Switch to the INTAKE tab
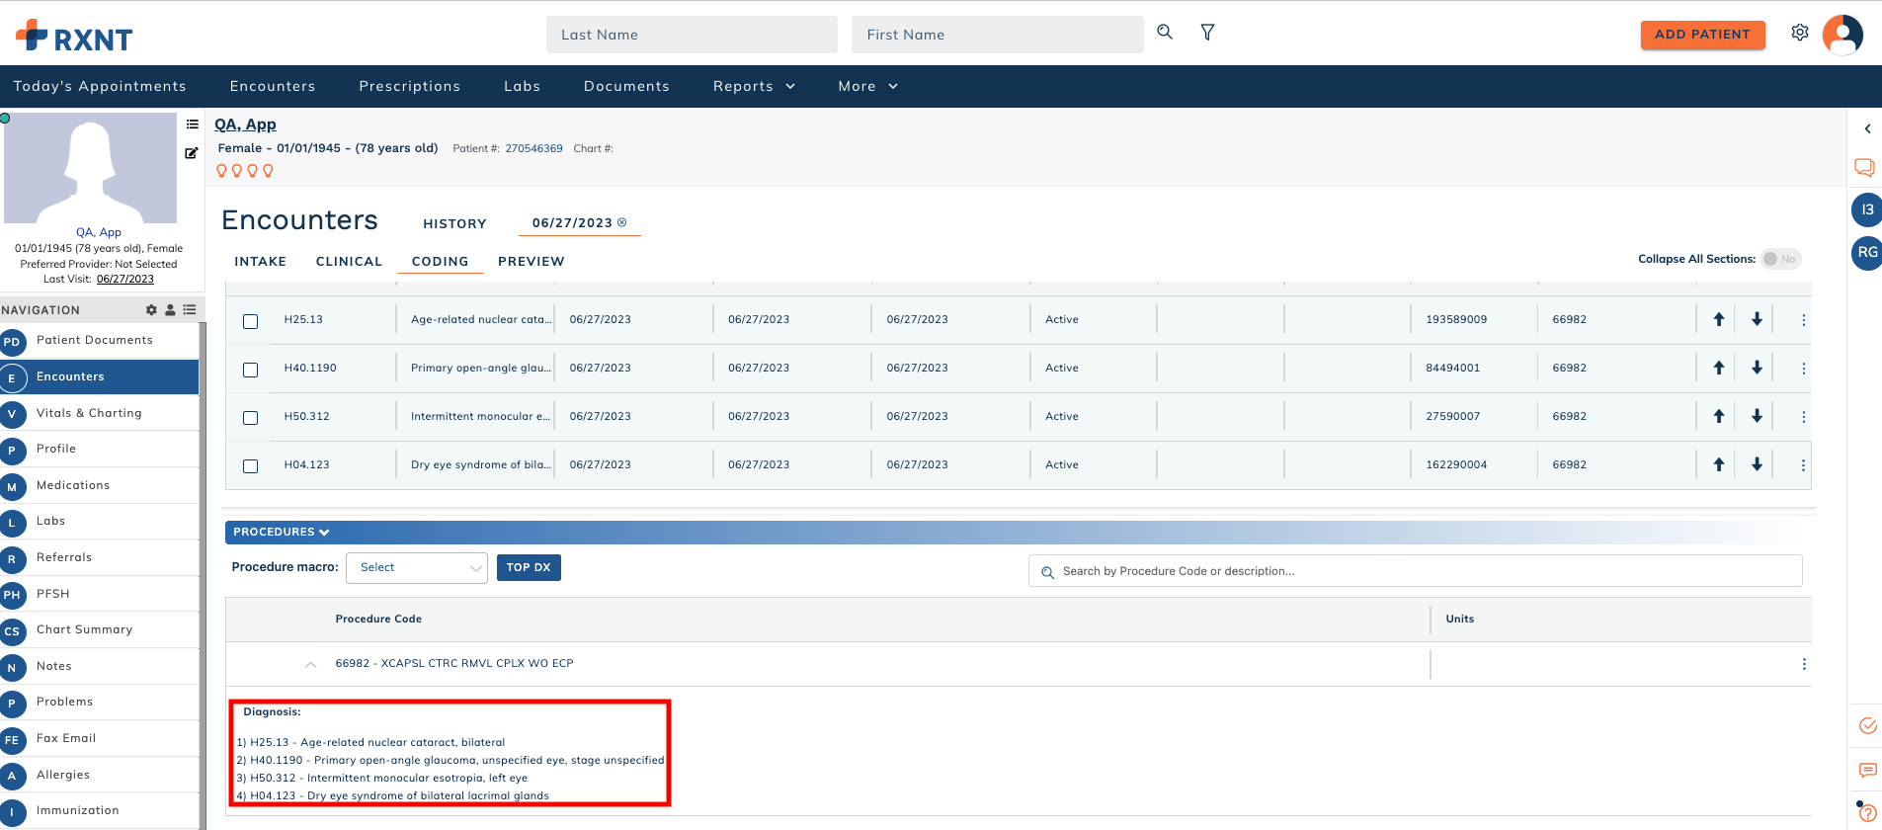 (260, 261)
